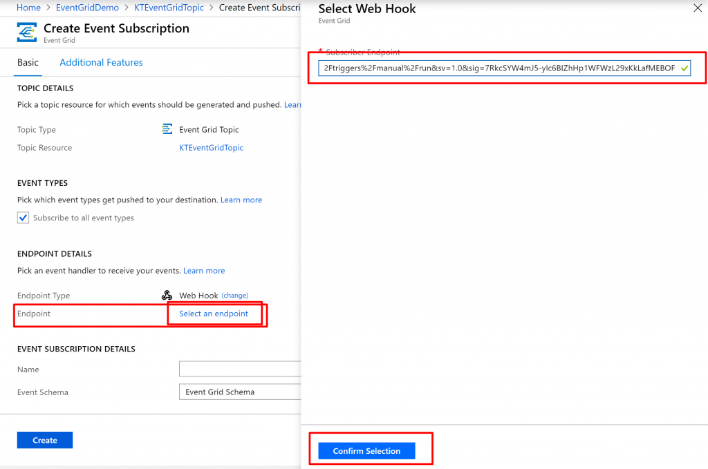Click the Event Grid Topic type icon

click(x=167, y=129)
